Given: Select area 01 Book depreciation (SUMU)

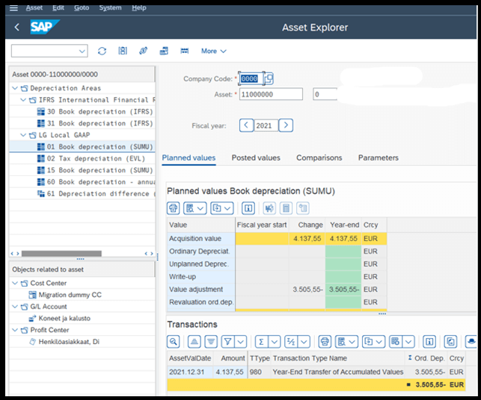Looking at the screenshot, I should 95,147.
